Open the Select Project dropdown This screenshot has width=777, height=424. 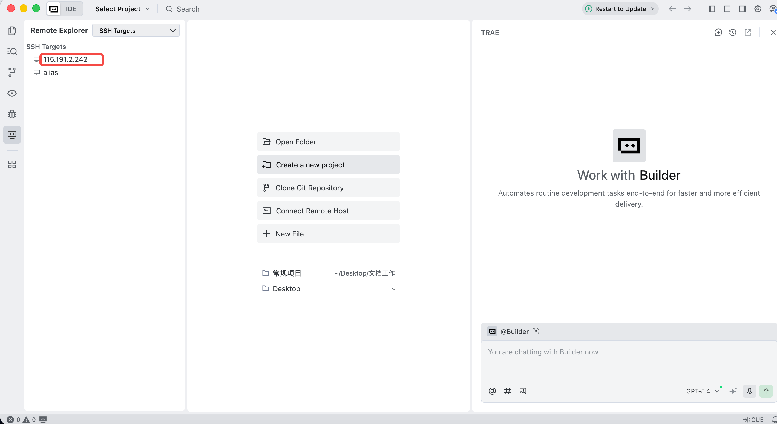pyautogui.click(x=122, y=9)
